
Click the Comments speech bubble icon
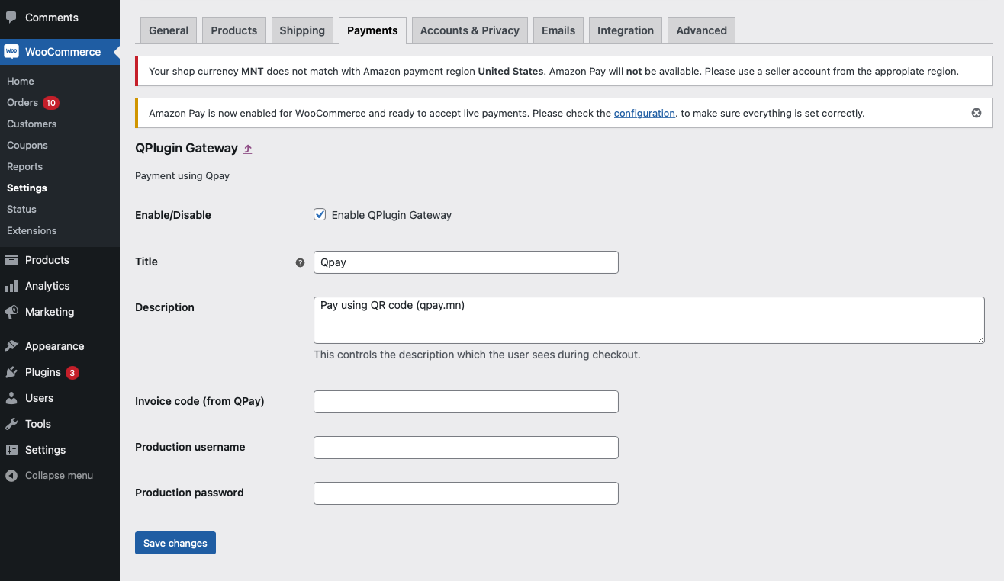[11, 17]
